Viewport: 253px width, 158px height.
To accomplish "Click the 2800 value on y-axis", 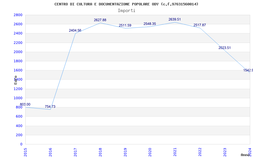I will pos(18,15).
